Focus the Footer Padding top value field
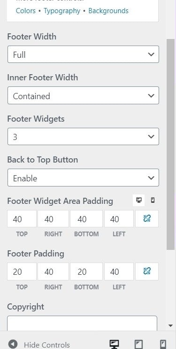176x349 pixels. click(22, 271)
